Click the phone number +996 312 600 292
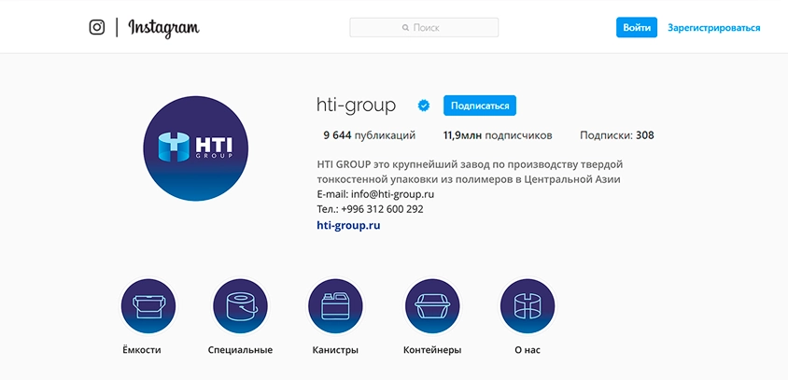 (382, 209)
